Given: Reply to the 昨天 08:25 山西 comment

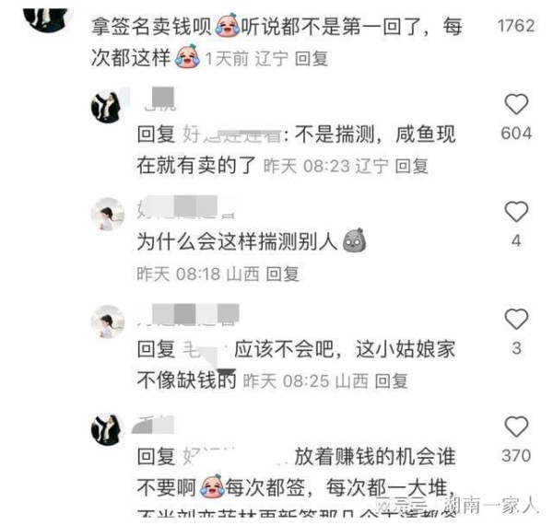Looking at the screenshot, I should [x=391, y=381].
